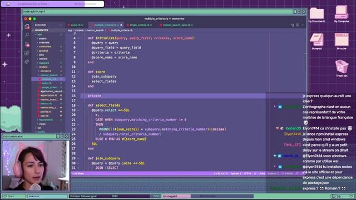Click the split editor icon

pos(298,25)
